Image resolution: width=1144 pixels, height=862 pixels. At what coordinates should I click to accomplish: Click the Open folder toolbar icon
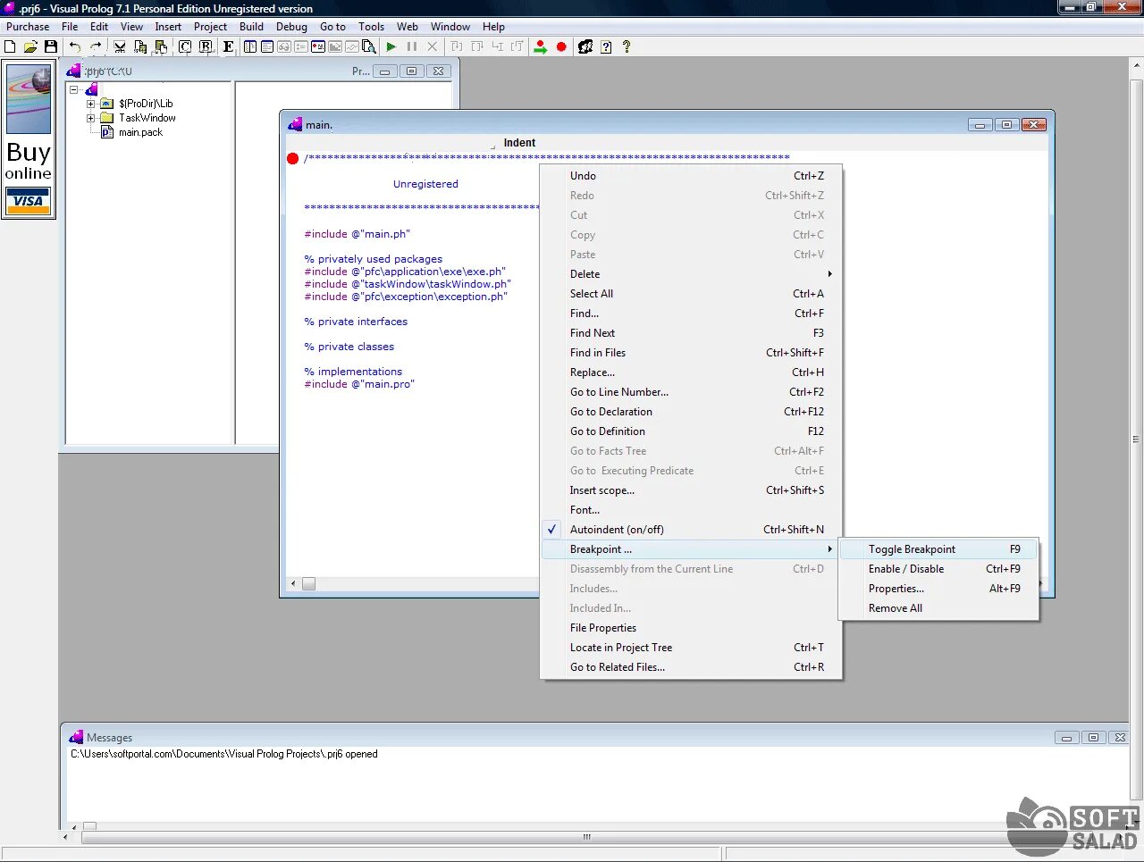point(30,46)
